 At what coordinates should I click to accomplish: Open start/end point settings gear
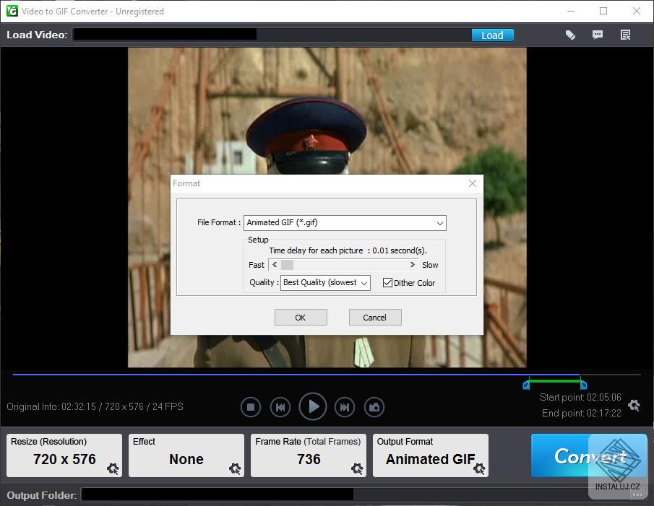634,405
